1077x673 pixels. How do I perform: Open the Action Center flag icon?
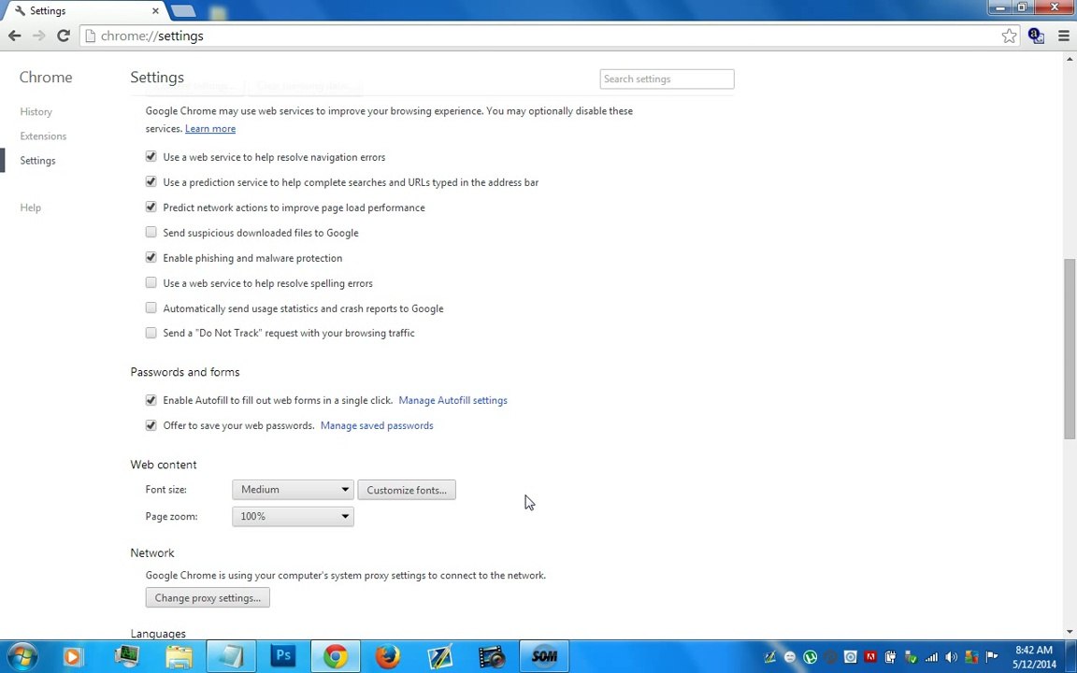(x=992, y=657)
